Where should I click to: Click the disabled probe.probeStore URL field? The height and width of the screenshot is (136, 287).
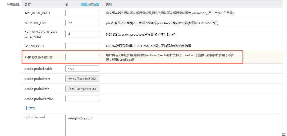tap(82, 79)
